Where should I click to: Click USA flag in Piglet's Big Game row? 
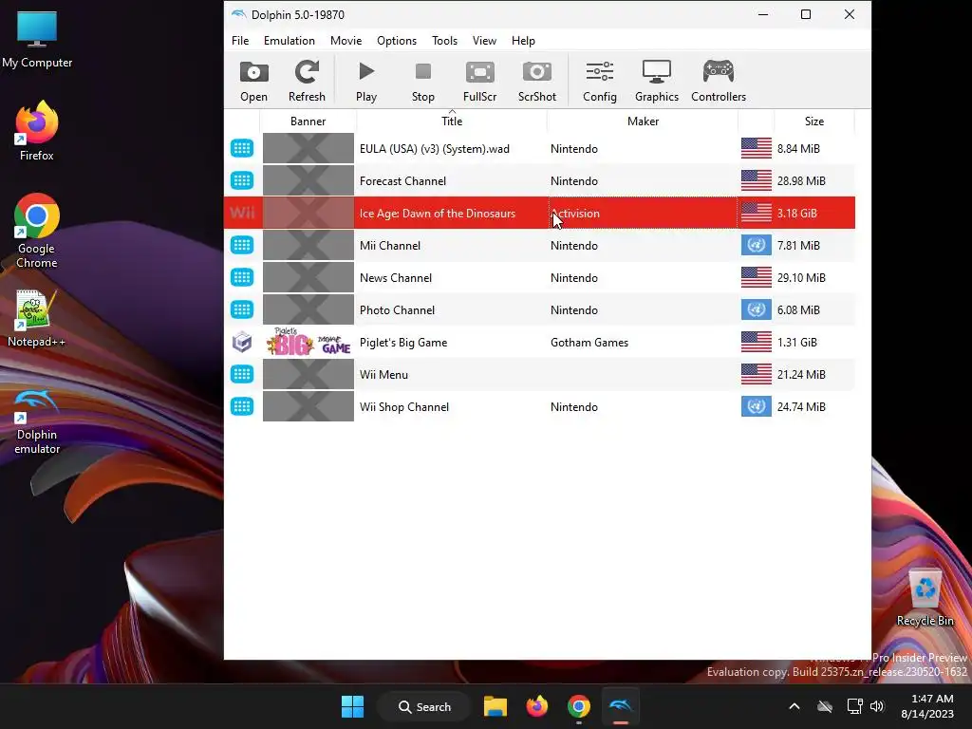[757, 342]
